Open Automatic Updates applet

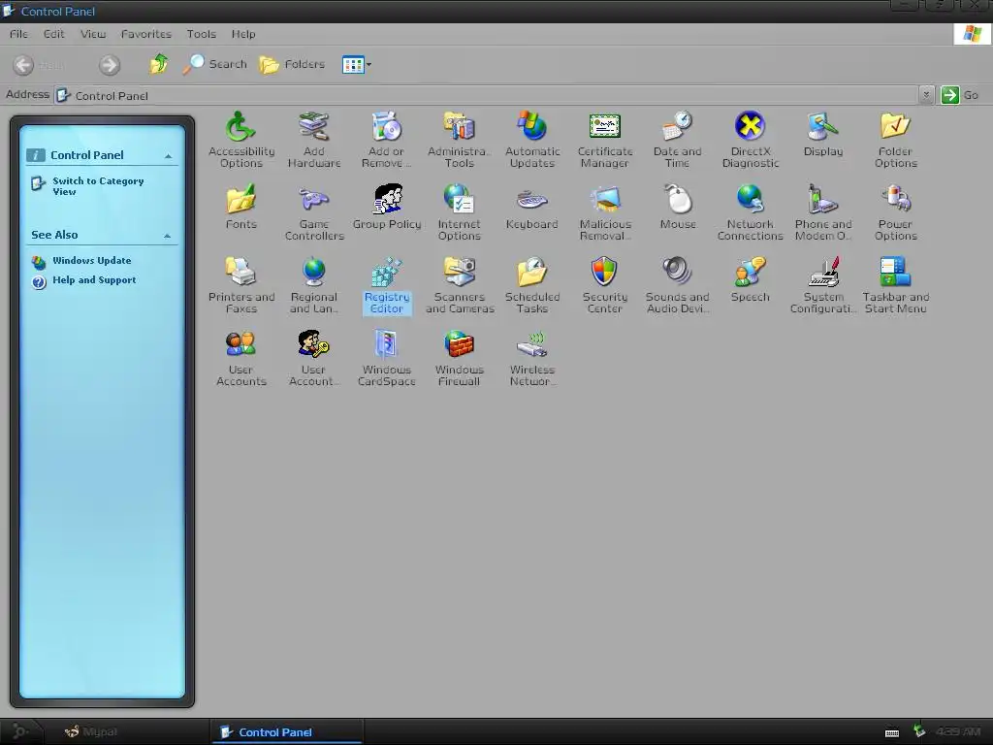coord(532,140)
